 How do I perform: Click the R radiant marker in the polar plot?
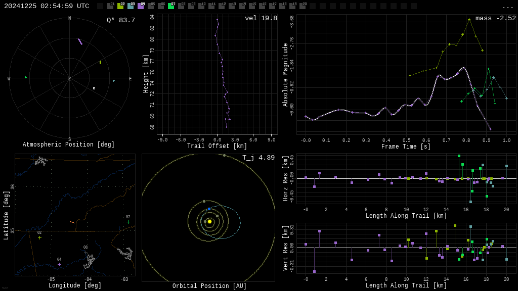point(94,88)
